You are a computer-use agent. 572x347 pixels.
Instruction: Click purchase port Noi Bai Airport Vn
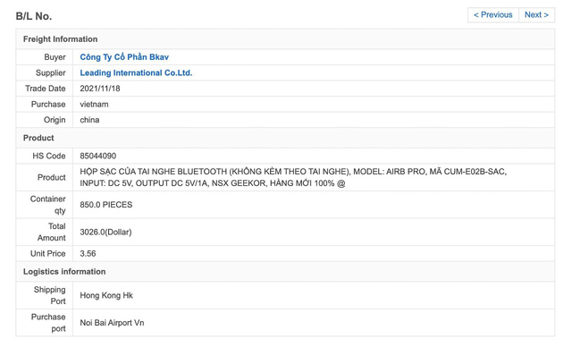pos(112,323)
